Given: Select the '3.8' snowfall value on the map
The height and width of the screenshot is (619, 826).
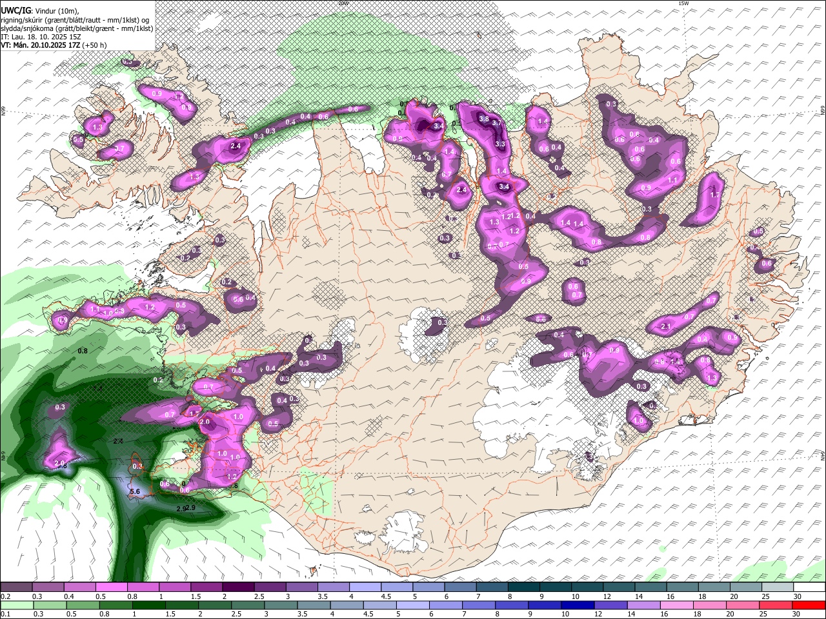Looking at the screenshot, I should (x=484, y=119).
